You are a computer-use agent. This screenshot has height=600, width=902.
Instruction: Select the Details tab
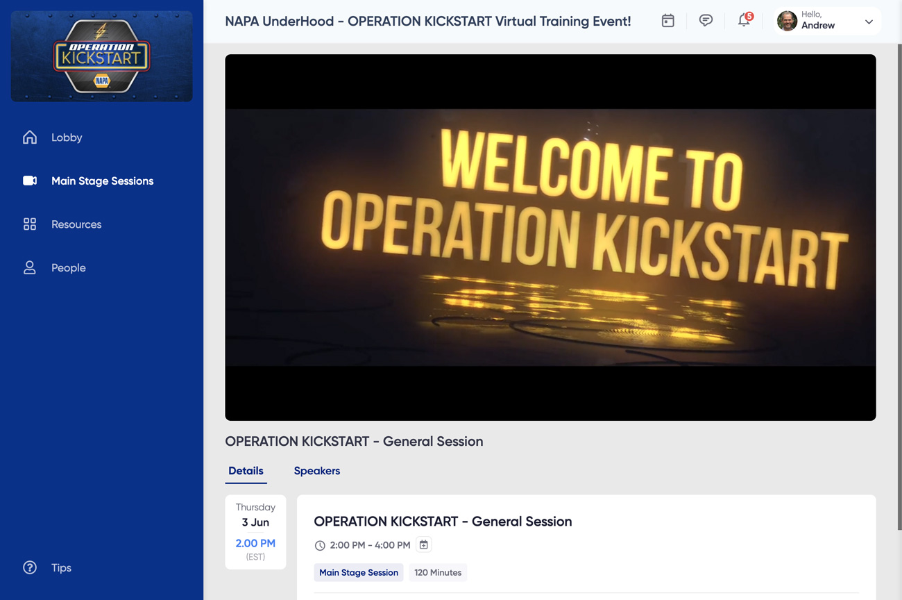[x=246, y=471]
